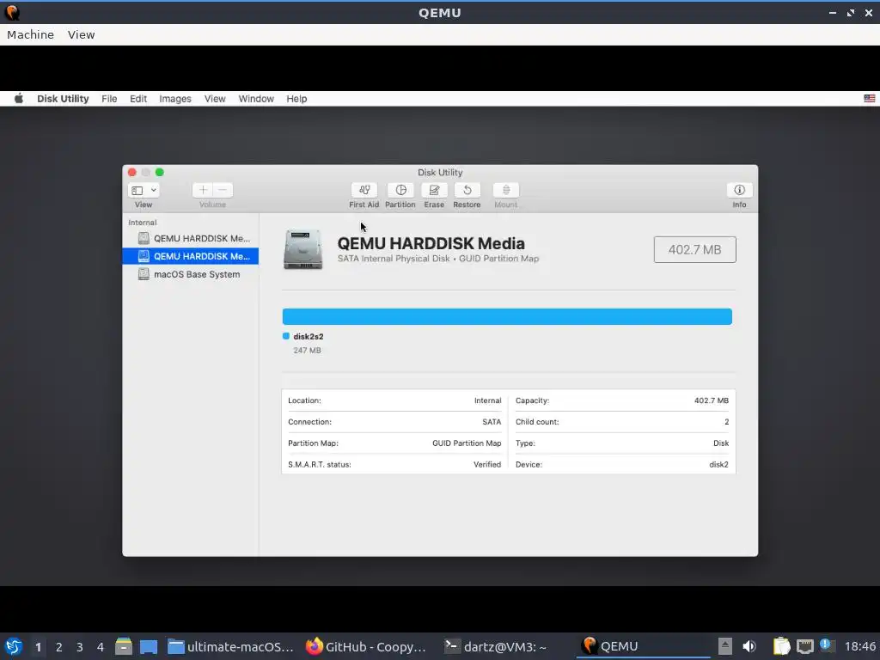Viewport: 880px width, 660px height.
Task: Click the large hard disk image
Action: click(303, 249)
